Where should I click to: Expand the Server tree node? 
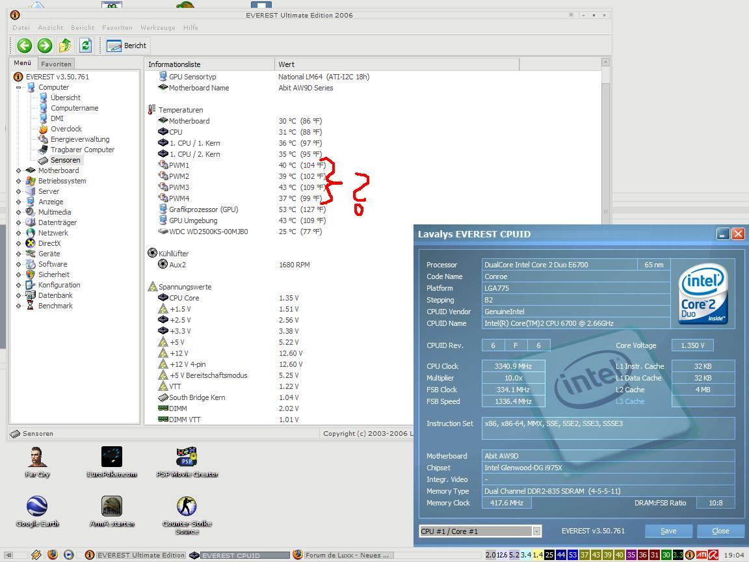coord(19,192)
